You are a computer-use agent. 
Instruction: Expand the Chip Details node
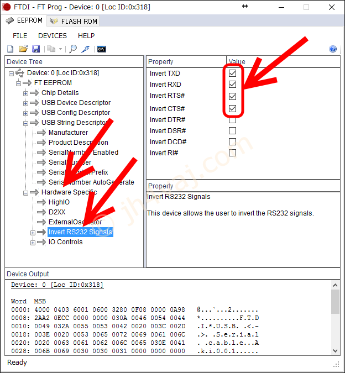(x=25, y=93)
